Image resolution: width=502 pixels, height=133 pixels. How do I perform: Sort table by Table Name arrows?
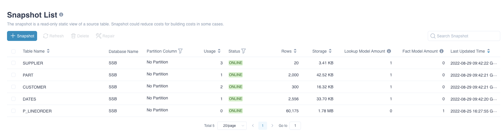pyautogui.click(x=48, y=51)
